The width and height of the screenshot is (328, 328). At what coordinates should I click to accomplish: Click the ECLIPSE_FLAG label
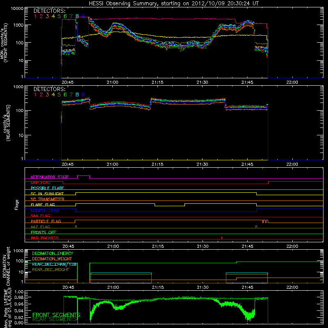(x=45, y=210)
